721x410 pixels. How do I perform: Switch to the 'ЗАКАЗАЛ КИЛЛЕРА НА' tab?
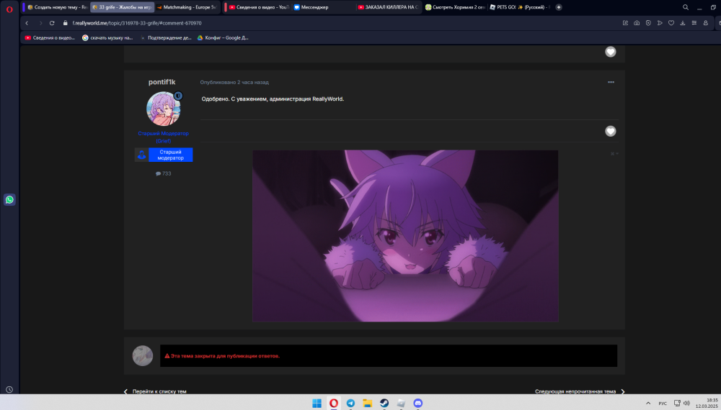(389, 7)
